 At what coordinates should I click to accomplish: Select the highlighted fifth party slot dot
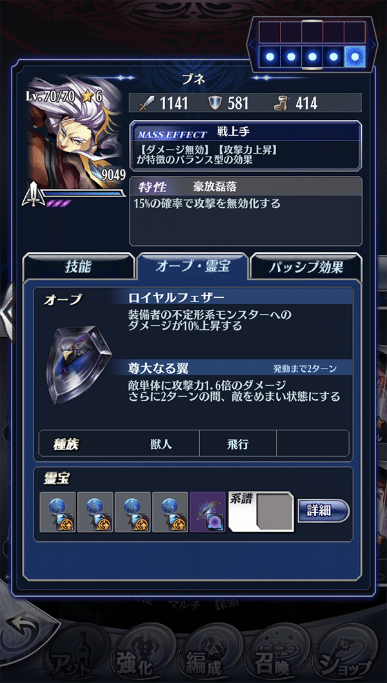tap(355, 57)
